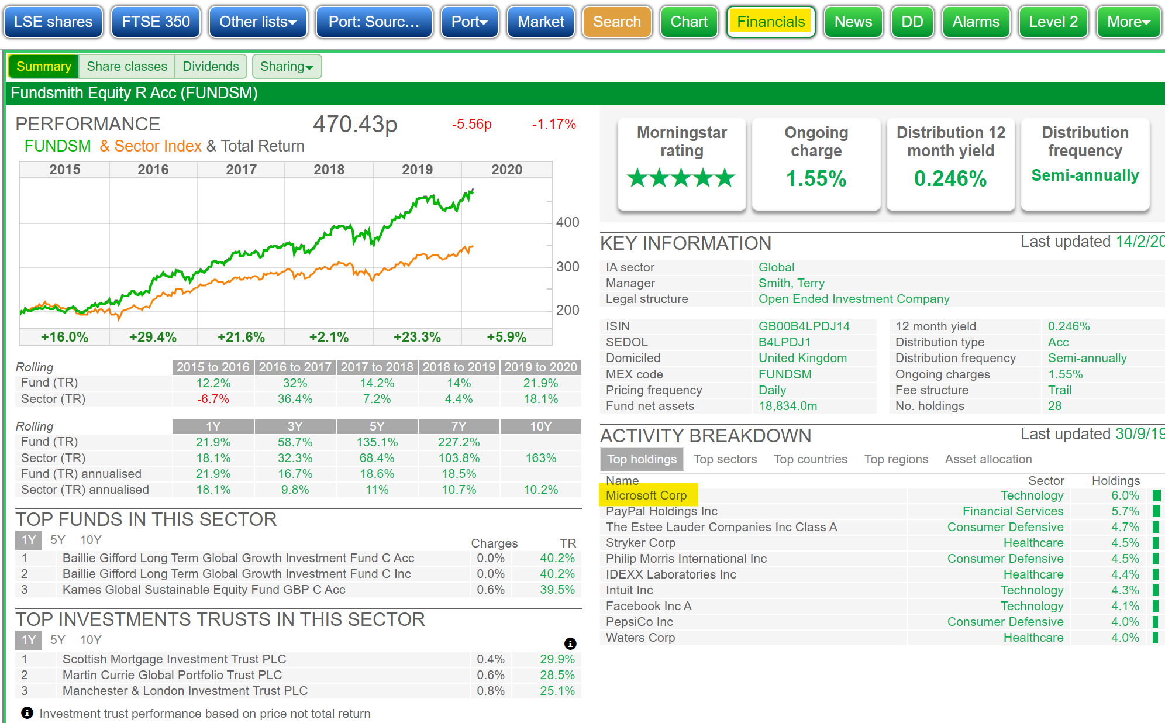
Task: Open the FTSE 350 list
Action: coord(156,22)
